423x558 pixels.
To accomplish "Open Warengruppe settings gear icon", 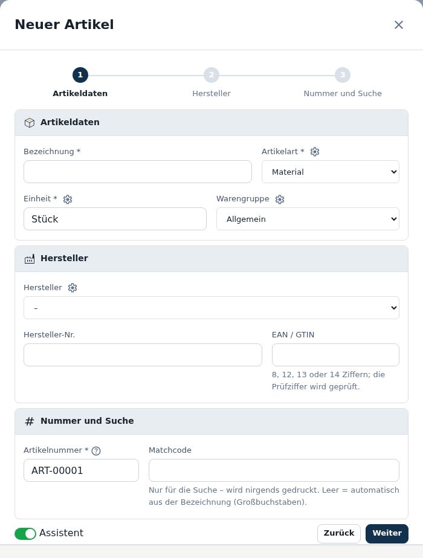I will tap(280, 200).
